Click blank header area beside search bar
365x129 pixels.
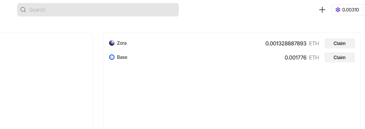(x=248, y=10)
